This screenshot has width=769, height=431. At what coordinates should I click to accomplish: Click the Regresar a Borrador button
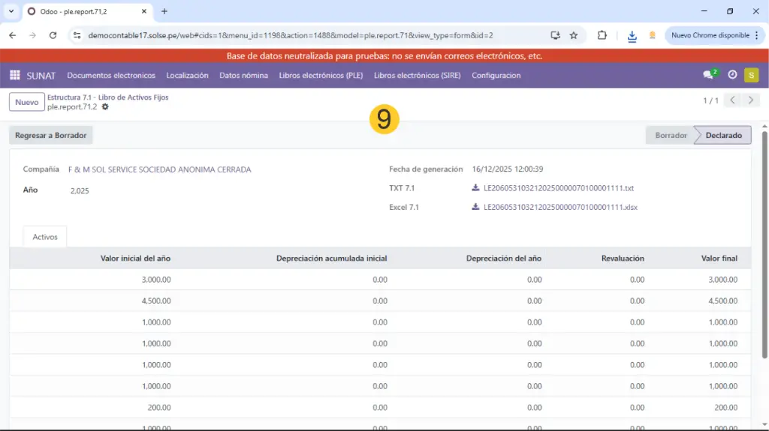click(x=51, y=136)
